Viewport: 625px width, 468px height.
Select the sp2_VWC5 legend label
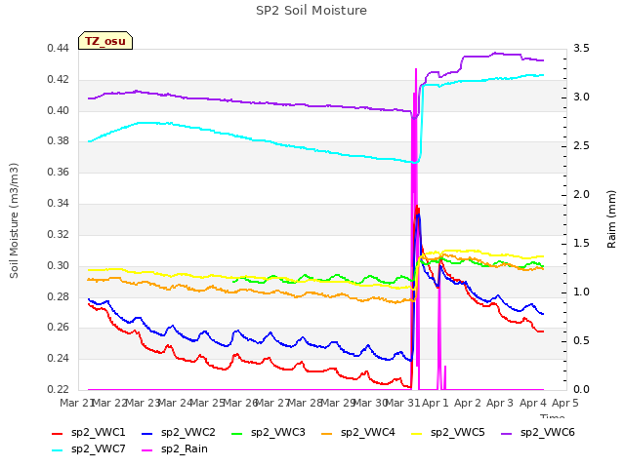(x=458, y=433)
